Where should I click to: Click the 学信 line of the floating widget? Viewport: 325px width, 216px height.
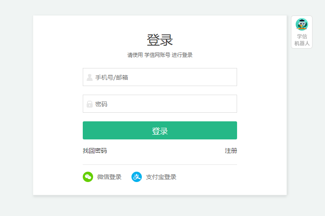pos(302,37)
